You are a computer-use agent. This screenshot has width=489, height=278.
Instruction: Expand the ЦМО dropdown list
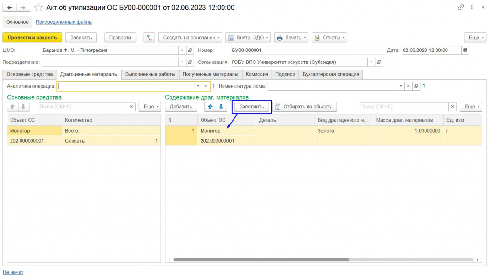point(182,50)
